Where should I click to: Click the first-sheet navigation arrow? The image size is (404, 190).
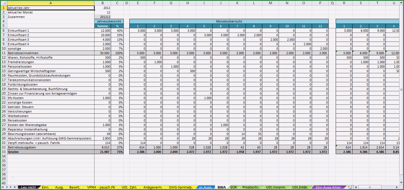click(3, 187)
